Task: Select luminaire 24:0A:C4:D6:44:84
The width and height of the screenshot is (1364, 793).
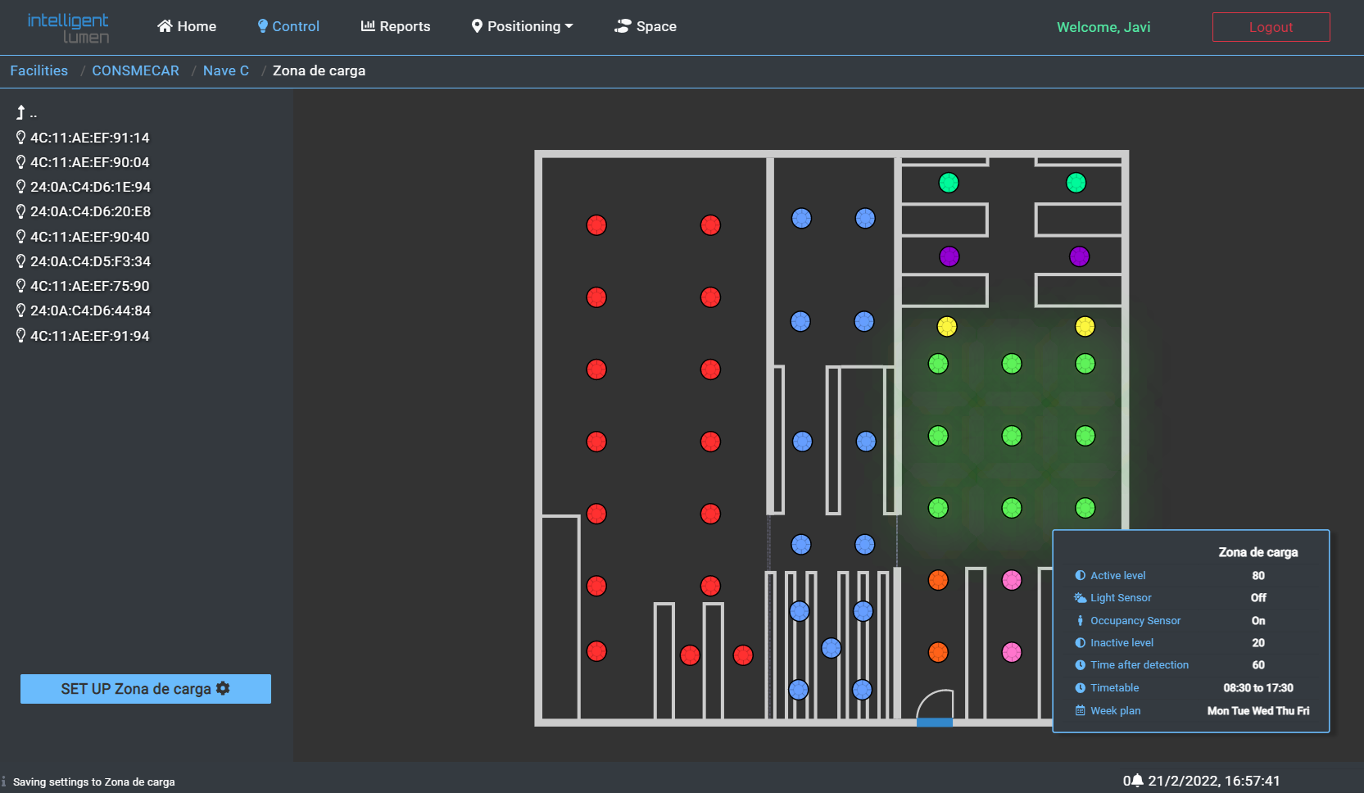Action: [84, 310]
